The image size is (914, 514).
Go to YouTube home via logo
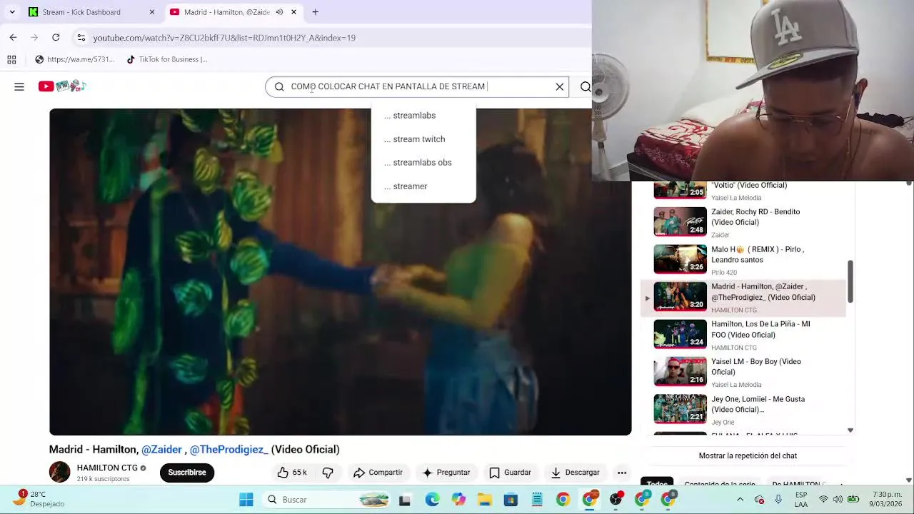click(62, 86)
